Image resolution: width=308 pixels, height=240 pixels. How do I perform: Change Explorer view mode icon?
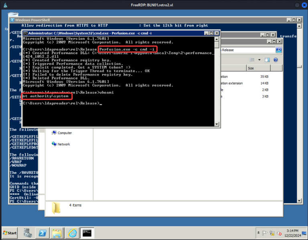[x=252, y=60]
